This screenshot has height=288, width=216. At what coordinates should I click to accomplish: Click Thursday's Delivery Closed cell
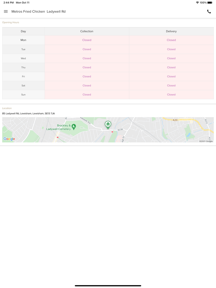click(x=171, y=68)
